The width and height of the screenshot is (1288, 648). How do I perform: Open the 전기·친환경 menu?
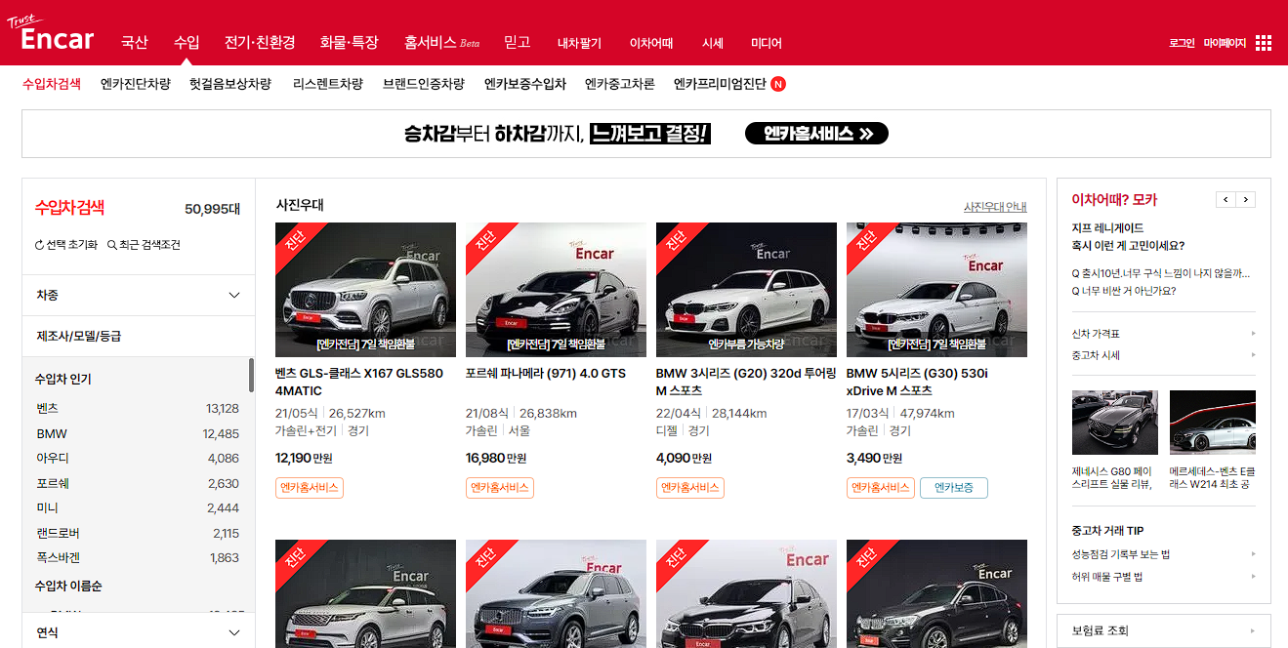coord(259,43)
